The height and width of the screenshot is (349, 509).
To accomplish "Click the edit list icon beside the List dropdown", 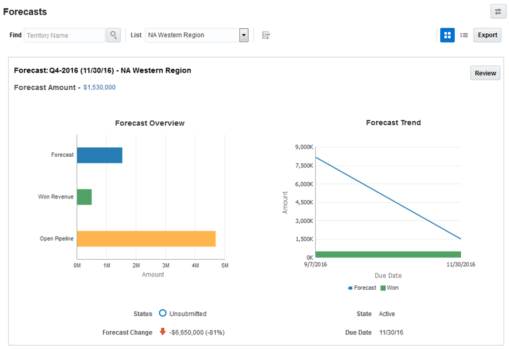I will pyautogui.click(x=266, y=35).
